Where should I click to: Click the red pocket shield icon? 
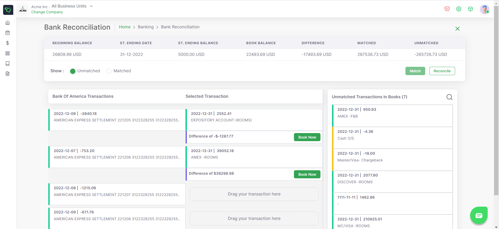[447, 9]
